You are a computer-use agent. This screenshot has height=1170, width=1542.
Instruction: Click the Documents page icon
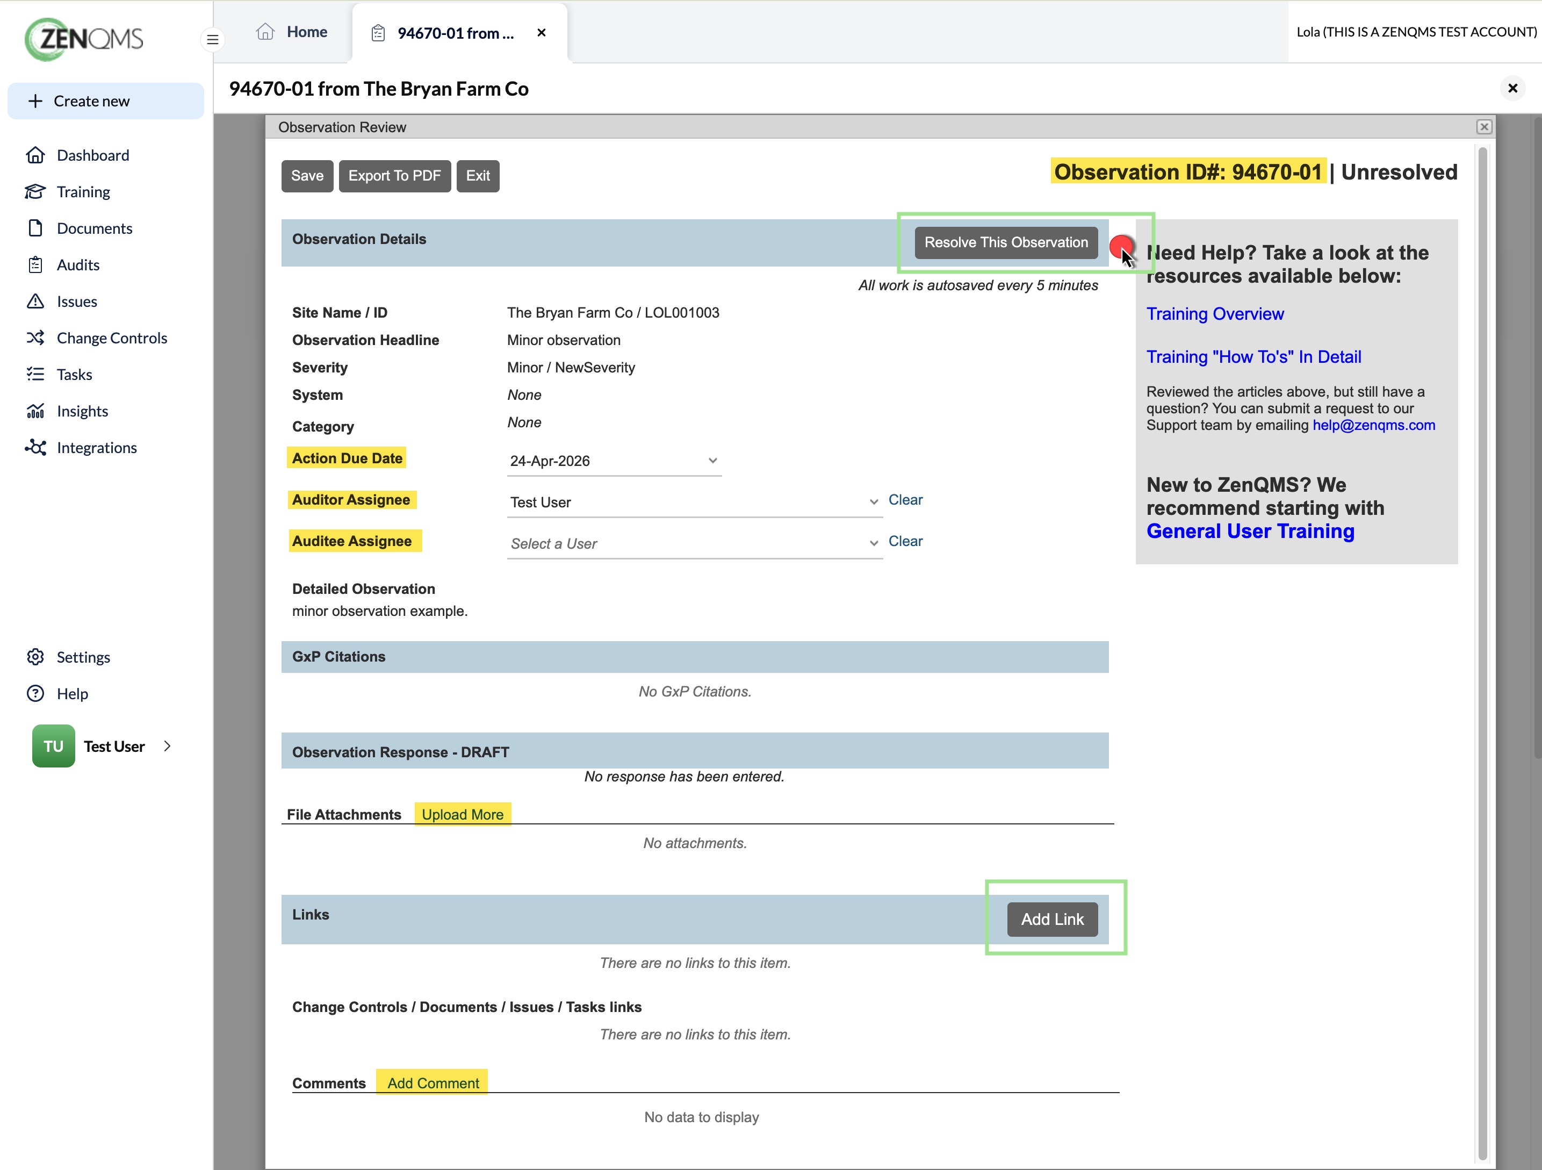[35, 228]
